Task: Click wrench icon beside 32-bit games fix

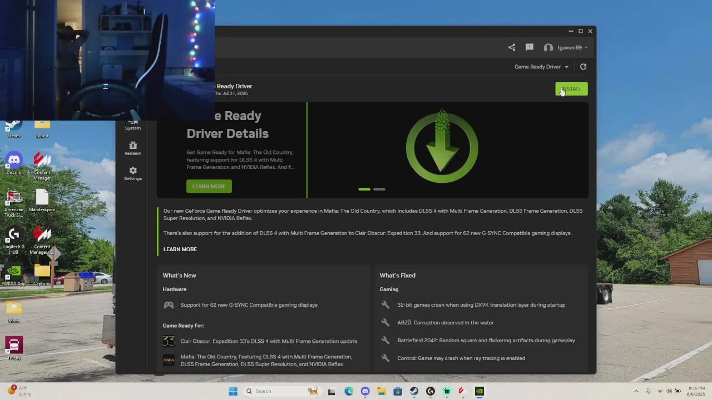Action: (x=385, y=304)
